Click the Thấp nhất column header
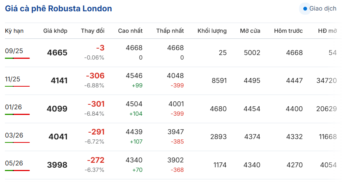The height and width of the screenshot is (182, 344). click(170, 31)
